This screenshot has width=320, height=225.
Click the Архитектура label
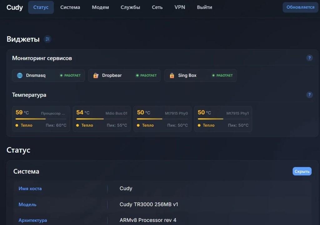point(32,220)
